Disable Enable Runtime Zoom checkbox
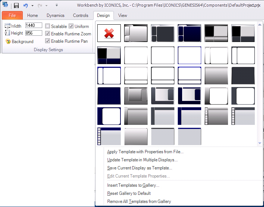The height and width of the screenshot is (207, 264). (x=48, y=34)
